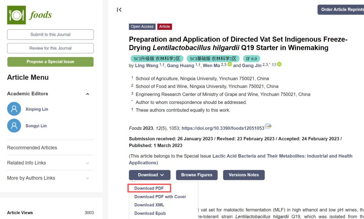This screenshot has height=219, width=364.
Task: Open Wen Ma's ORCID icon
Action: (x=230, y=64)
